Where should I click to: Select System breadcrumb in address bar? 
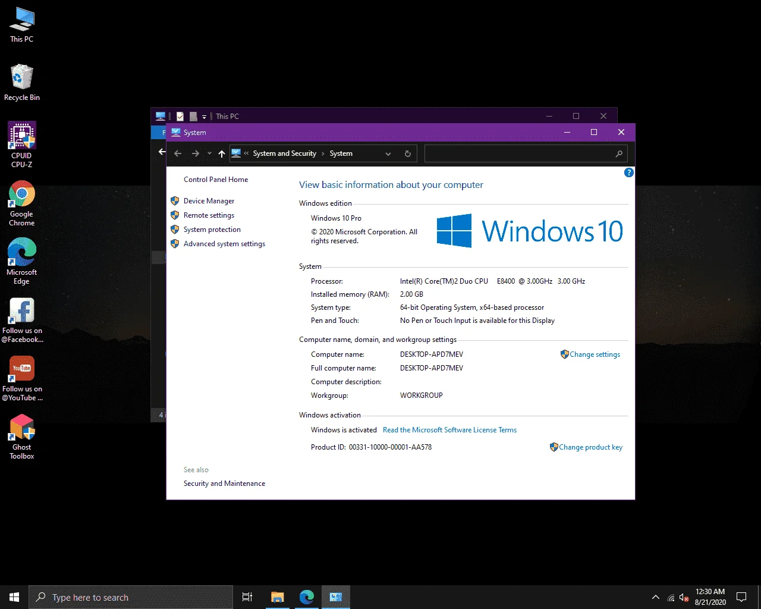(x=341, y=153)
